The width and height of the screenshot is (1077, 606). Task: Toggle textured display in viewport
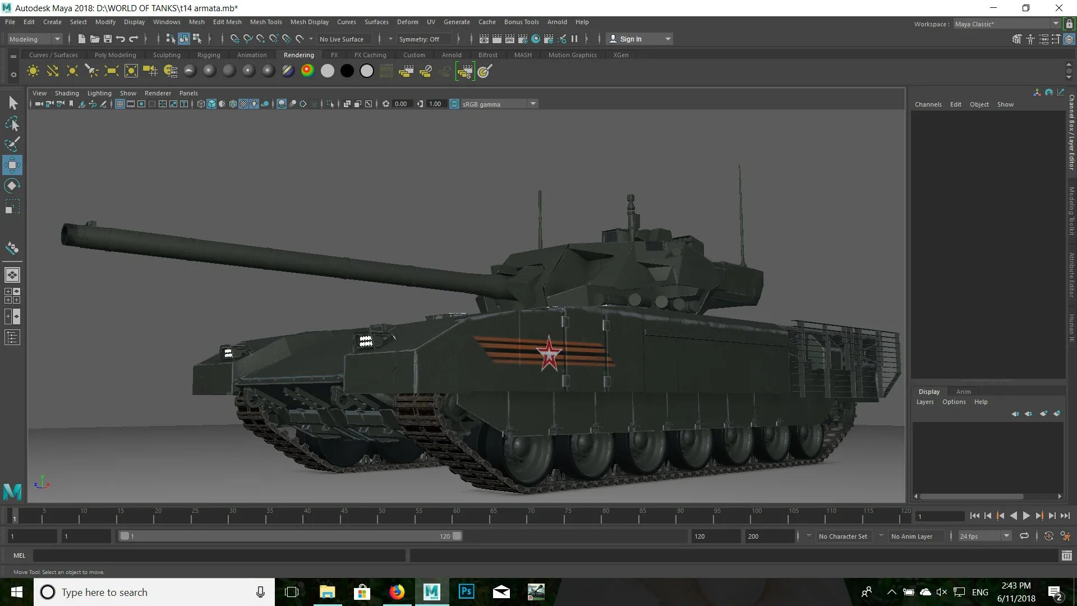coord(243,104)
